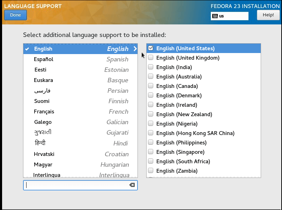Check English (South Africa) box
The height and width of the screenshot is (210, 282).
150,161
